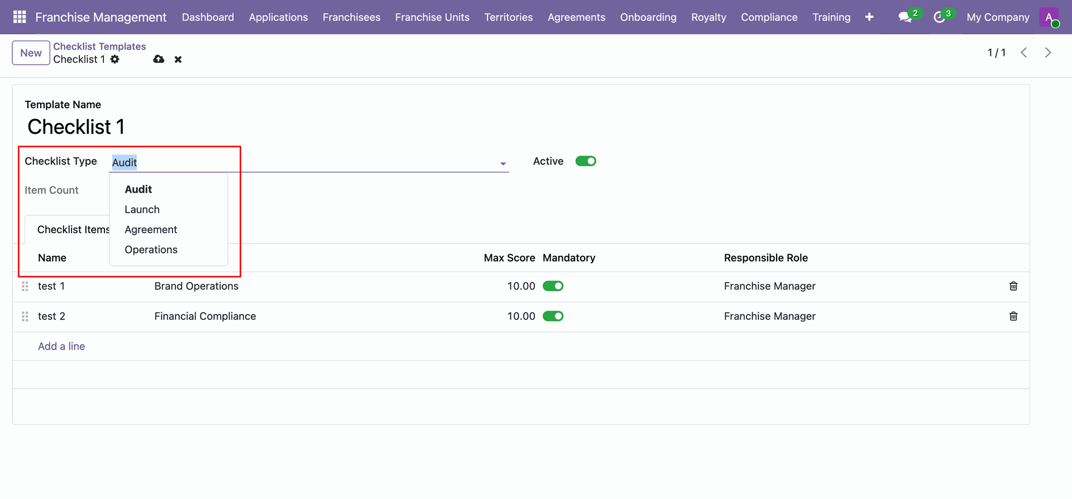Choose Operations from the dropdown list

coord(151,250)
